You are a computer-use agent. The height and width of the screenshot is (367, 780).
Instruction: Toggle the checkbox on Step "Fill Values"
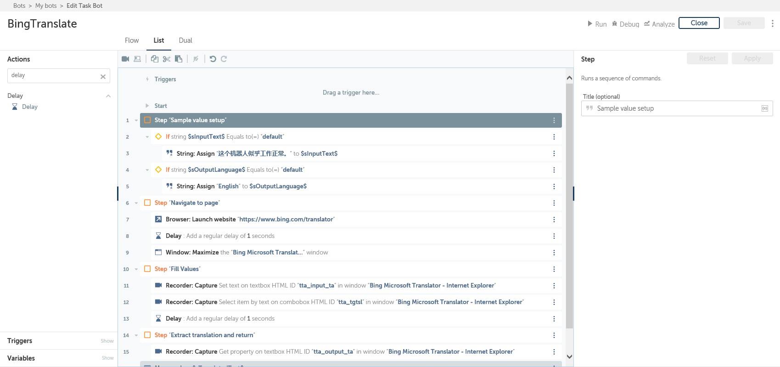147,269
